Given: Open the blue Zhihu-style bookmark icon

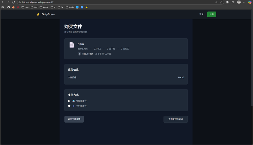Looking at the screenshot, I should coord(82,7).
